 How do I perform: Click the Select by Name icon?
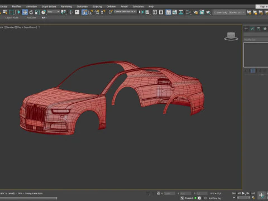[5, 12]
